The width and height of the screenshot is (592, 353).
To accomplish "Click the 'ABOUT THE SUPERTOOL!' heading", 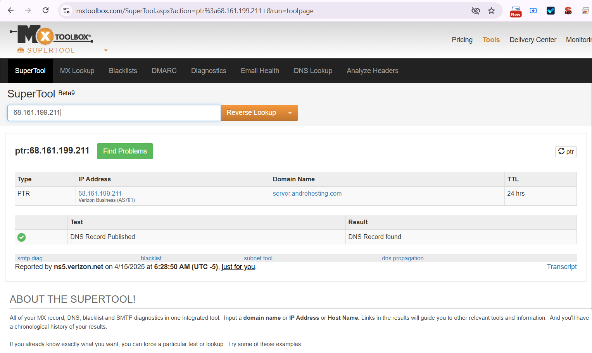I will (x=72, y=299).
